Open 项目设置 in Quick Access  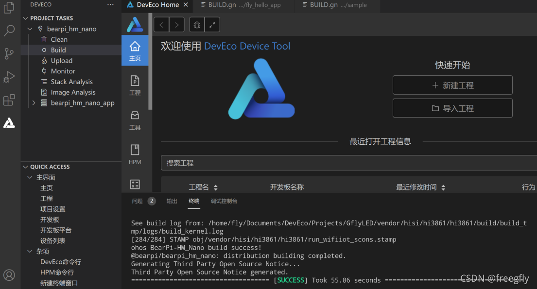53,209
